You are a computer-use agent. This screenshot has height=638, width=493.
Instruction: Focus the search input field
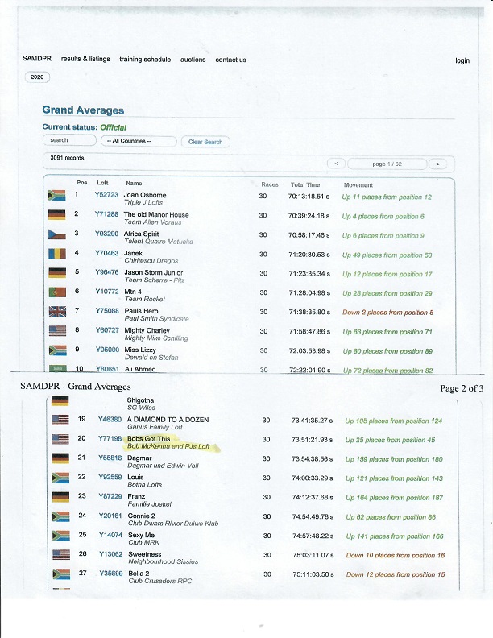click(69, 141)
